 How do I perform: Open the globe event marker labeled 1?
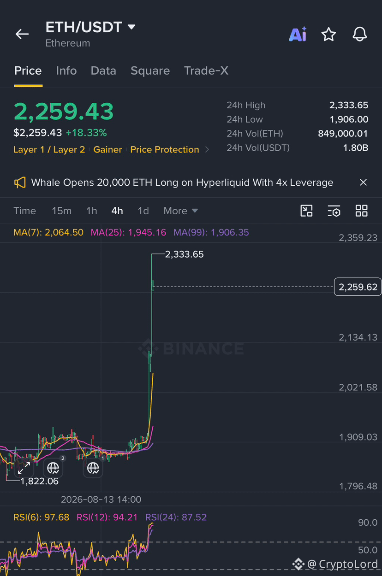(x=93, y=468)
